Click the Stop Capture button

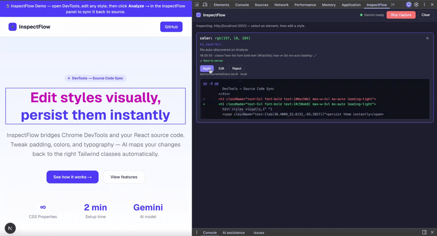pos(401,15)
